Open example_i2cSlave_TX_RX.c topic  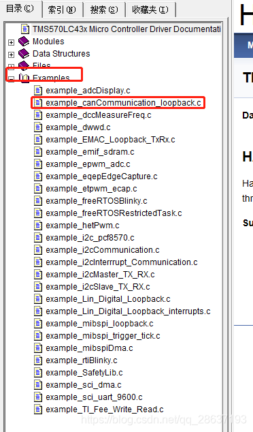coord(98,287)
